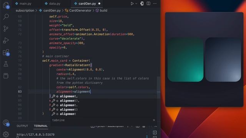Place cursor on 'self.main_card = Container(' line
The width and height of the screenshot is (246, 138).
pos(66,61)
